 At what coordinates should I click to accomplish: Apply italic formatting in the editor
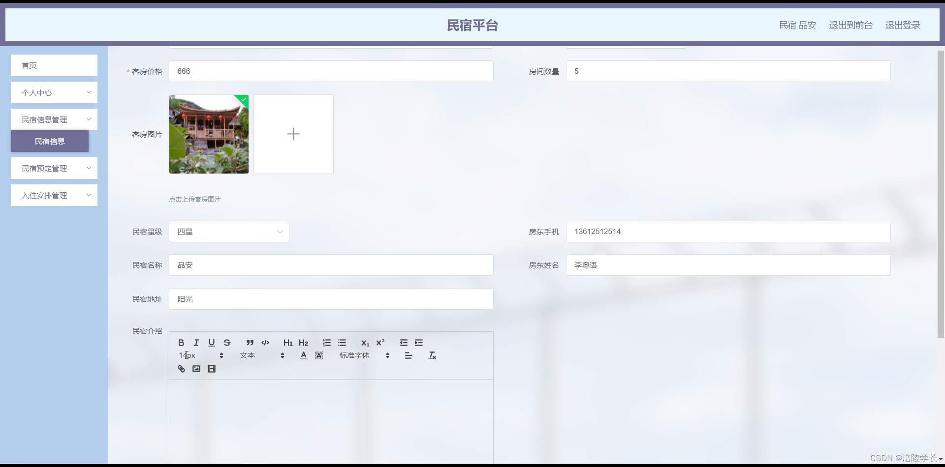point(196,343)
